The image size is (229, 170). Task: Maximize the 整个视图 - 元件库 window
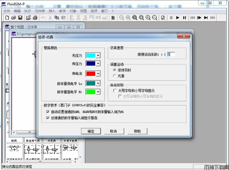tap(69, 27)
